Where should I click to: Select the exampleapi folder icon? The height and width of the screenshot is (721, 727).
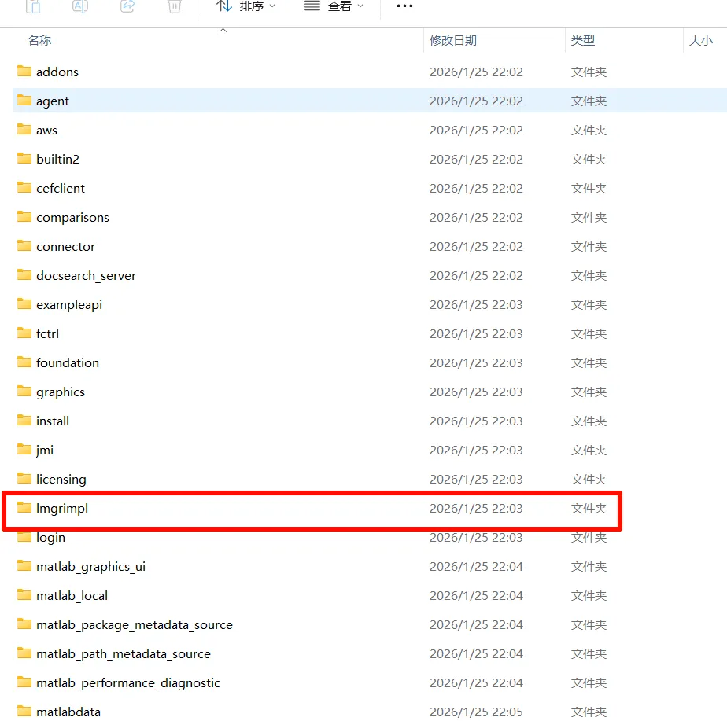click(x=24, y=304)
